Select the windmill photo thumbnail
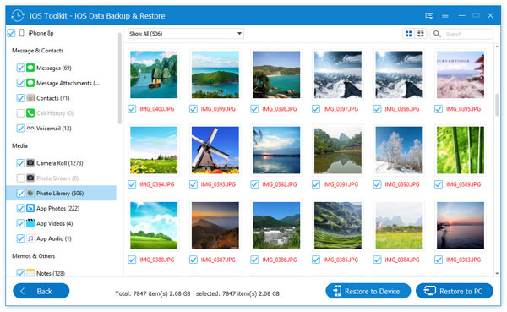 (215, 150)
